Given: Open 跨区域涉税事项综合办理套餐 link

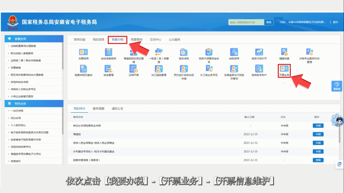Looking at the screenshot, I should tap(27, 75).
